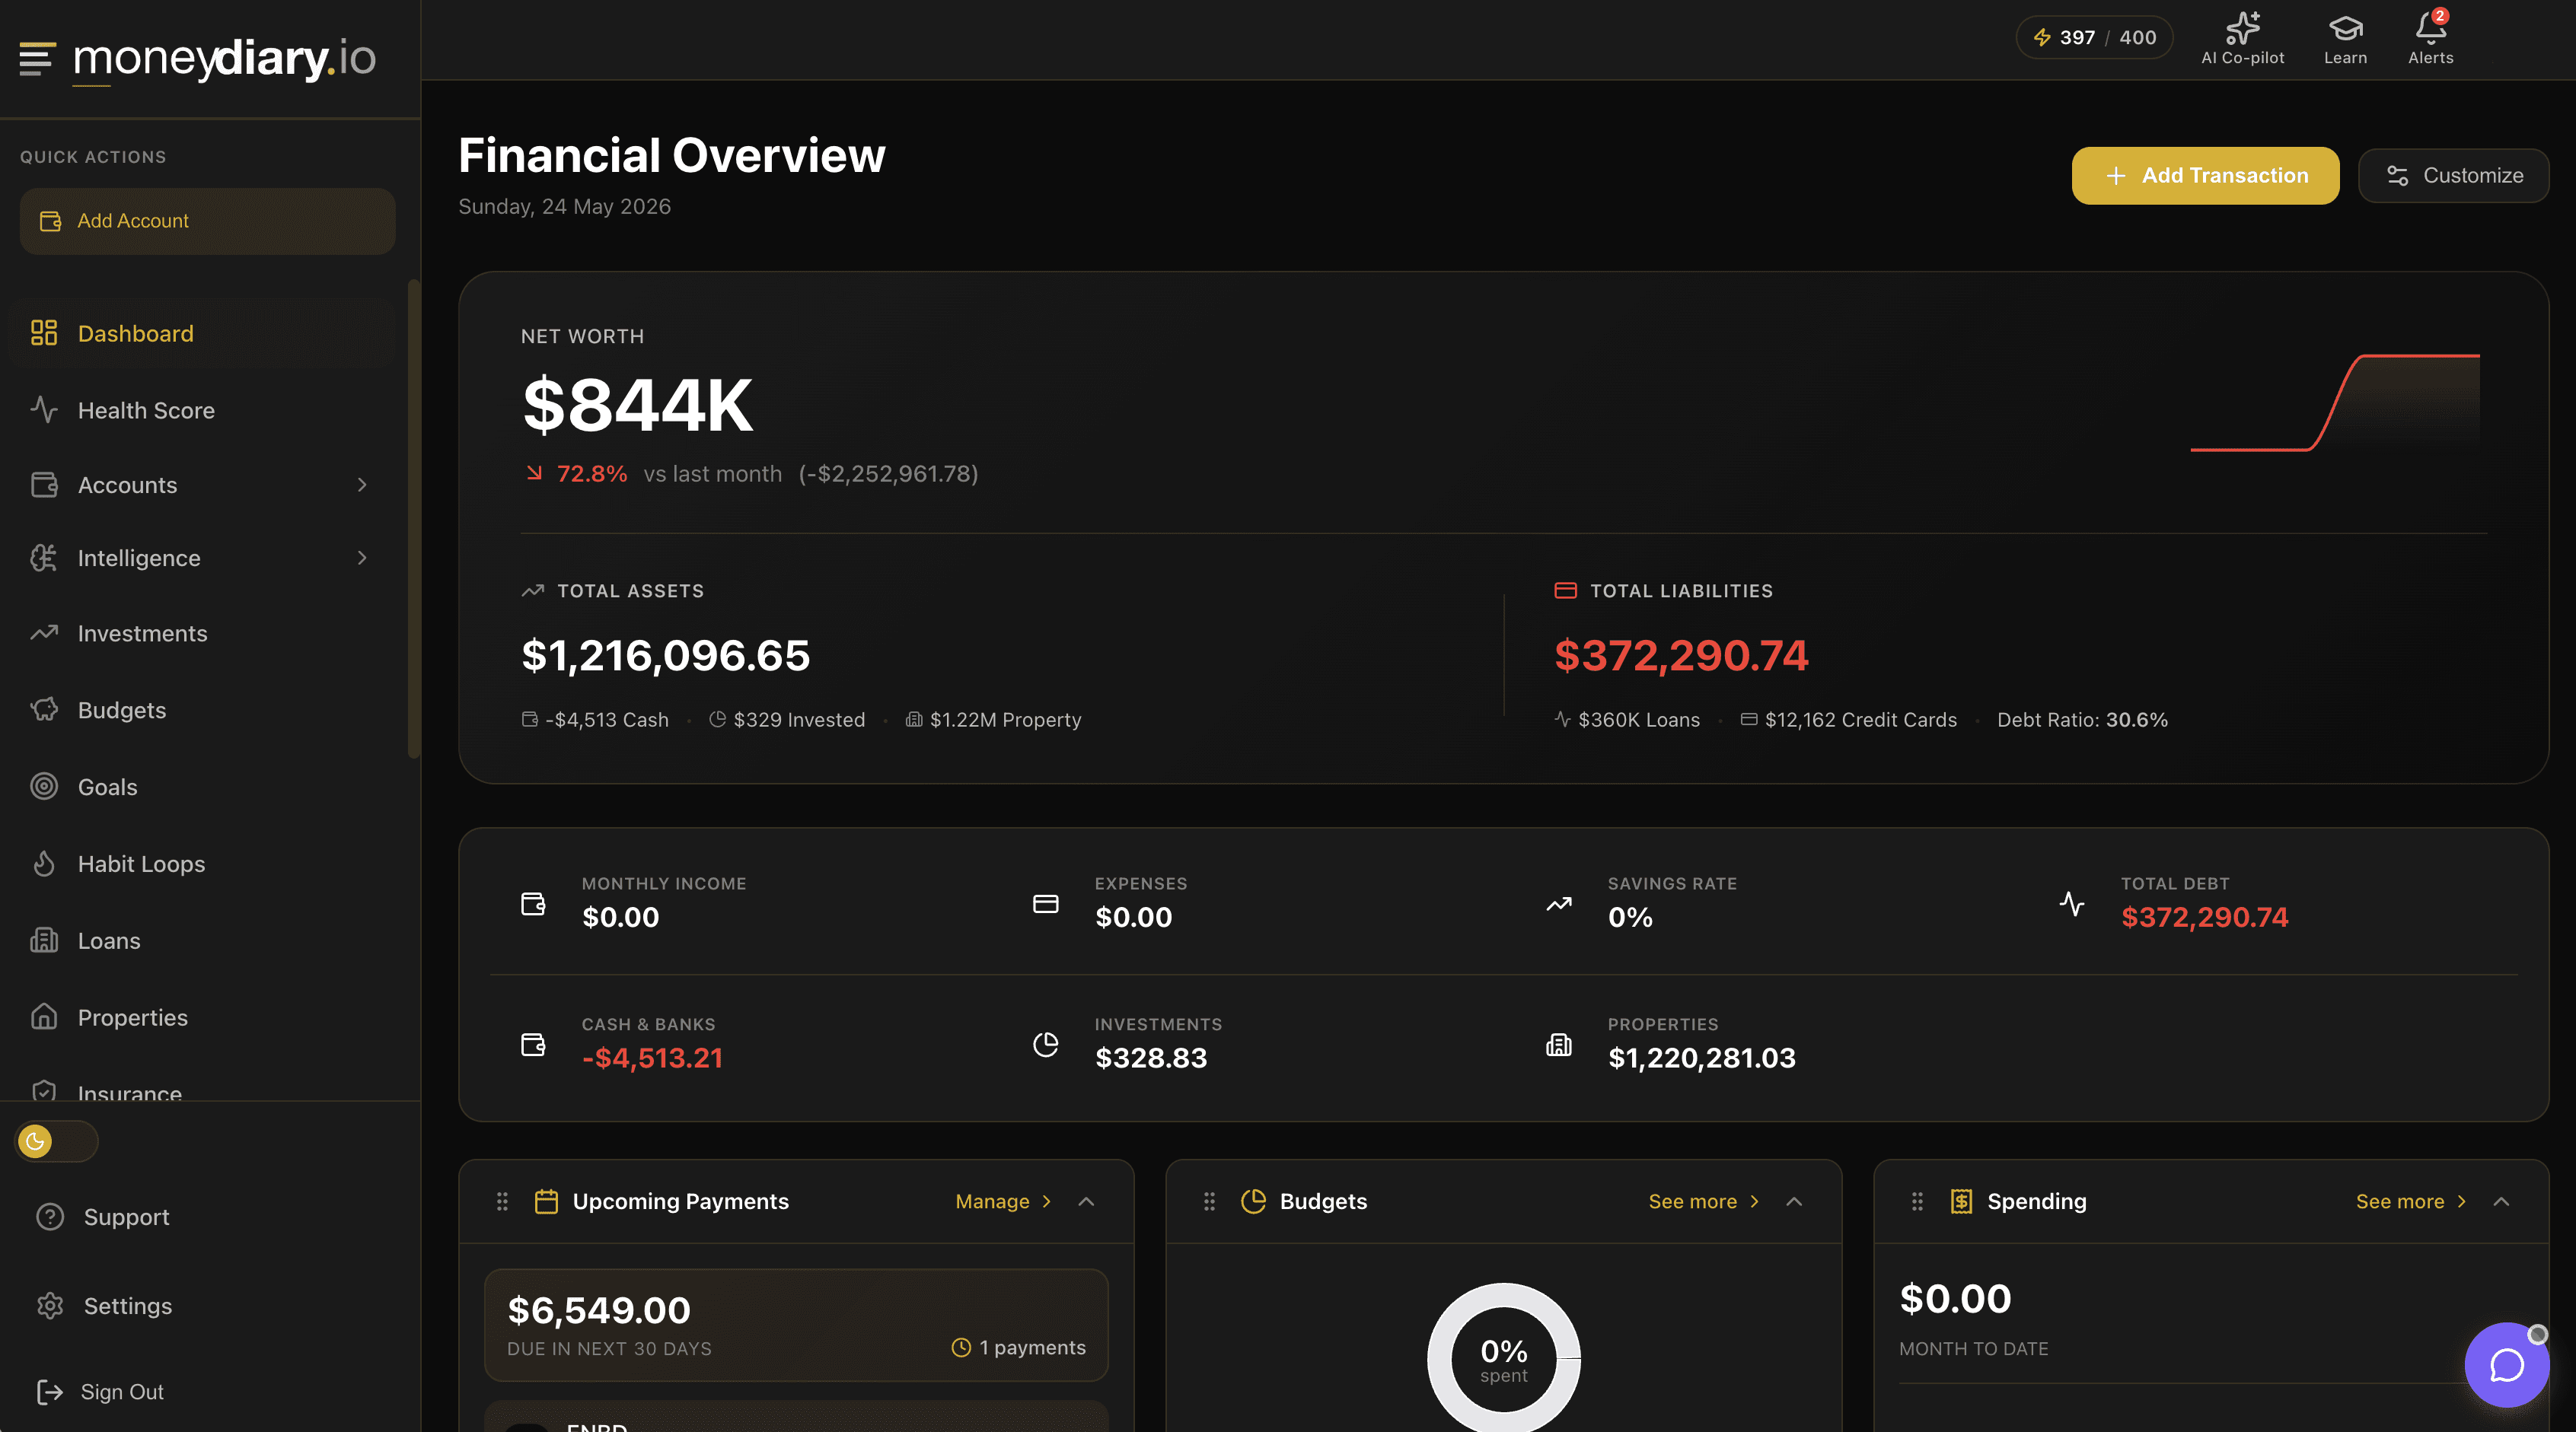Navigate to Budgets in sidebar

(200, 709)
